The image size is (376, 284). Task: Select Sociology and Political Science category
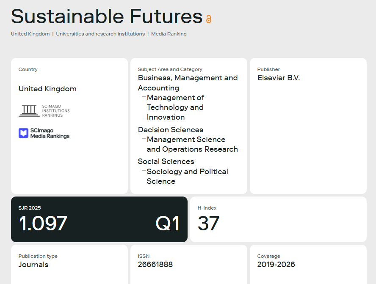coord(187,176)
